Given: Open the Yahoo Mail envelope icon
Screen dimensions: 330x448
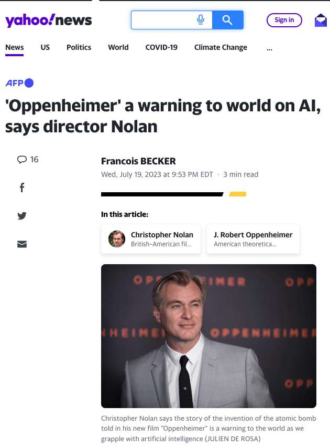Looking at the screenshot, I should tap(321, 20).
